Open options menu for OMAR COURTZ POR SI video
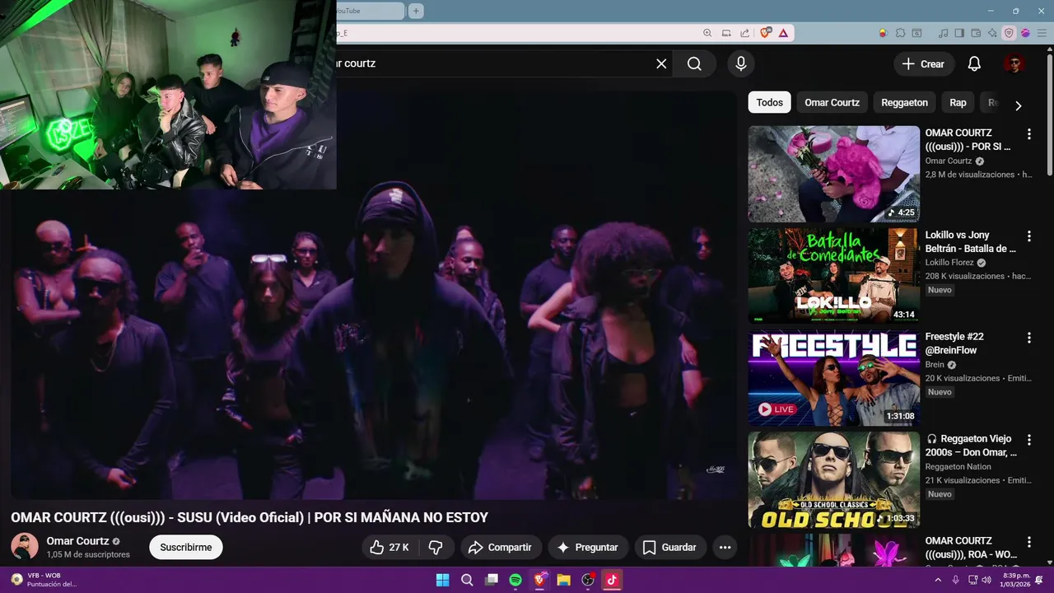The height and width of the screenshot is (593, 1054). pyautogui.click(x=1028, y=133)
